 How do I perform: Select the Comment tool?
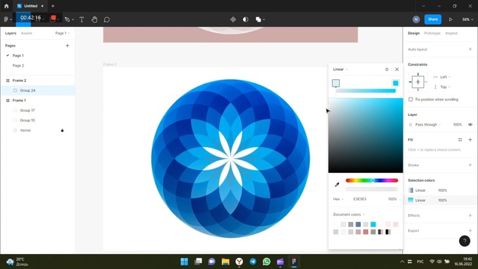tap(107, 20)
